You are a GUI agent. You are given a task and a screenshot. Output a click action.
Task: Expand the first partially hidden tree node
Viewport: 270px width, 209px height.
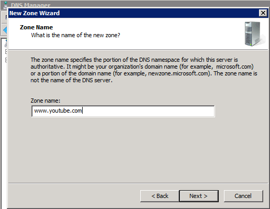[6, 52]
